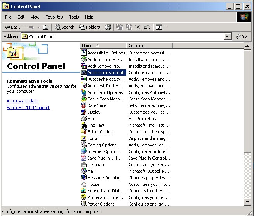Open the Windows 2000 Support link

[x=28, y=107]
